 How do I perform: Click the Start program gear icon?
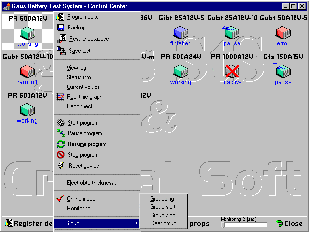tap(61, 123)
